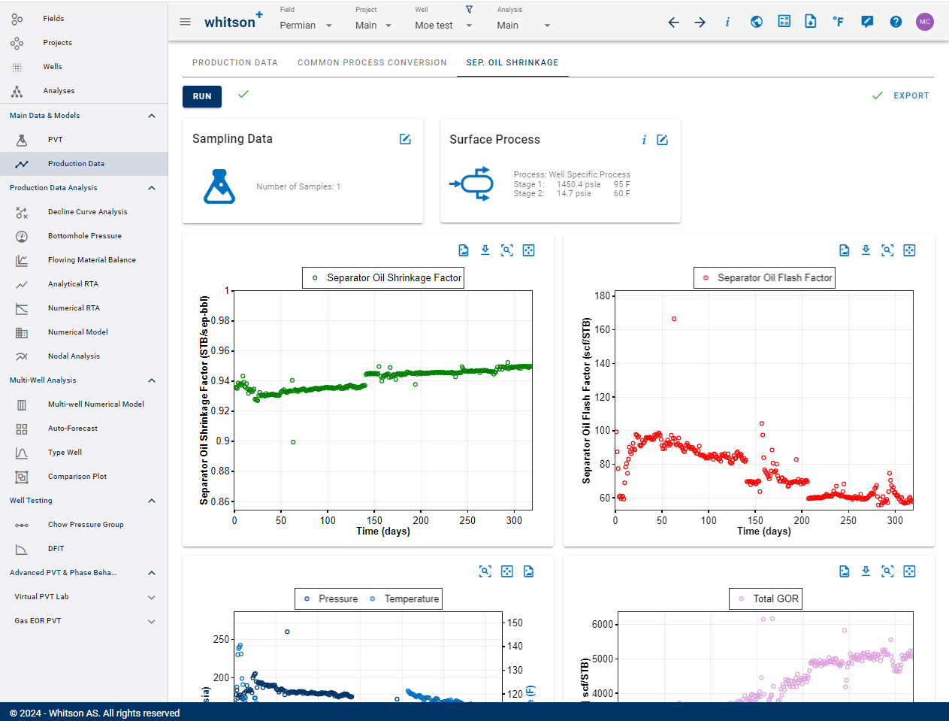The width and height of the screenshot is (949, 721).
Task: Open the hamburger navigation menu
Action: tap(185, 22)
